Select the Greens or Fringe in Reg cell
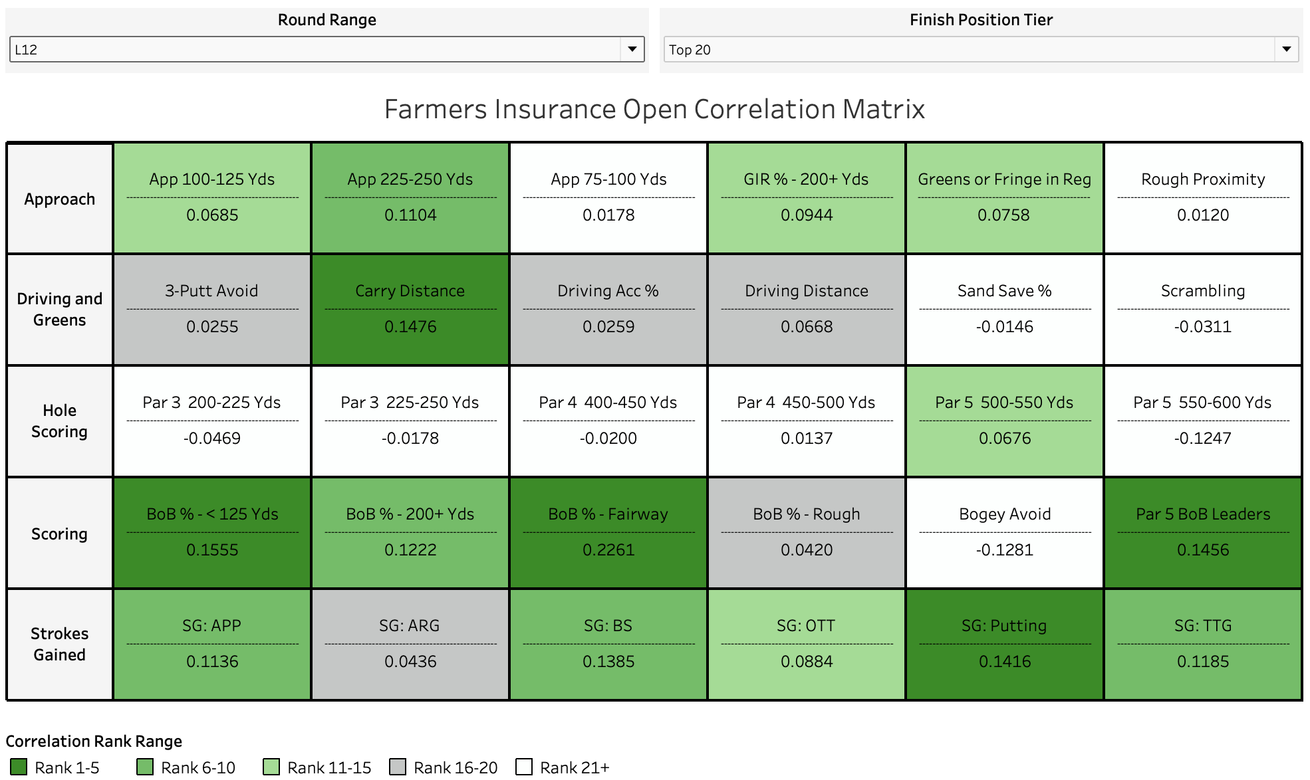Screen dimensions: 1310x780 pyautogui.click(x=1005, y=198)
